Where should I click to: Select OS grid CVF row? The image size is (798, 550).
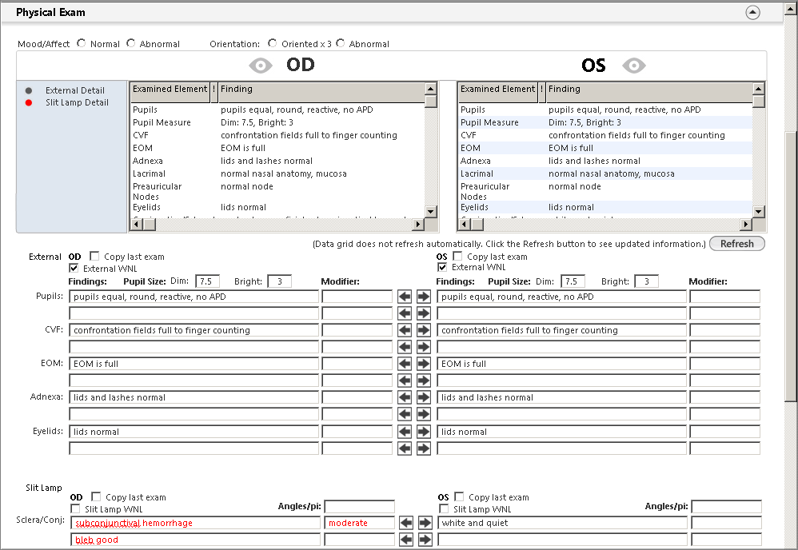[x=605, y=135]
